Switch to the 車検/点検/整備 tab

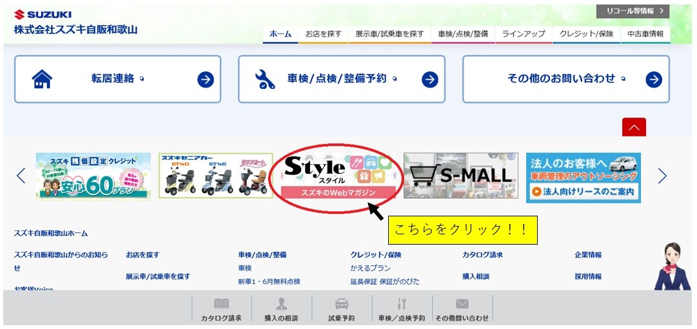coord(463,33)
